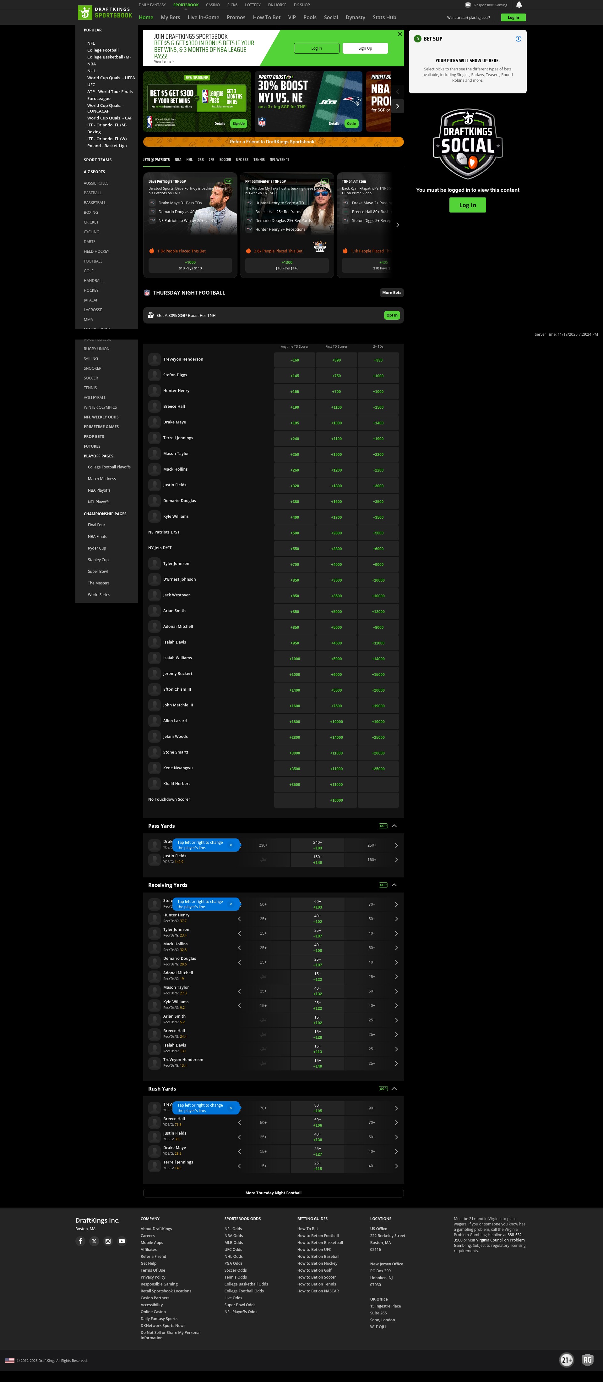The image size is (603, 1382).
Task: Switch to the UFC 322 tab
Action: [x=242, y=159]
